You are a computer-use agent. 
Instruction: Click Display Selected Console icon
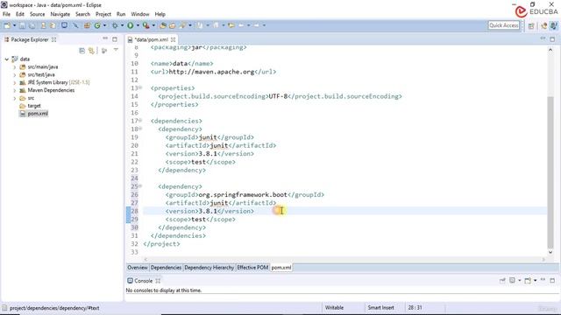[x=512, y=280]
